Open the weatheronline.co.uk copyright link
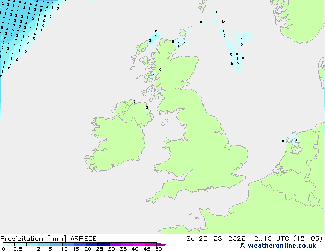 coord(278,246)
